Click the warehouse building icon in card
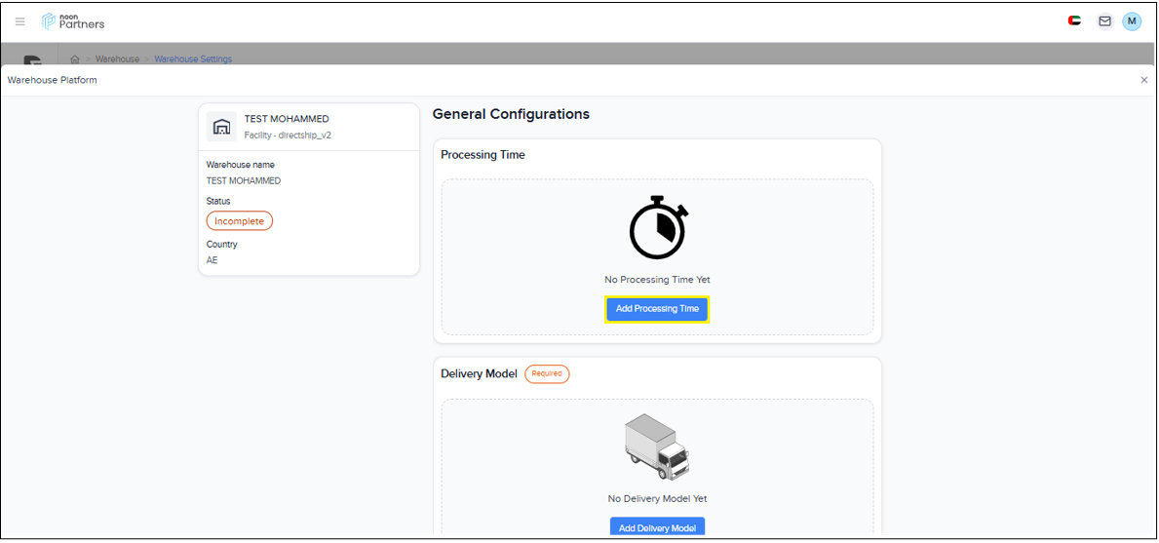 coord(221,127)
